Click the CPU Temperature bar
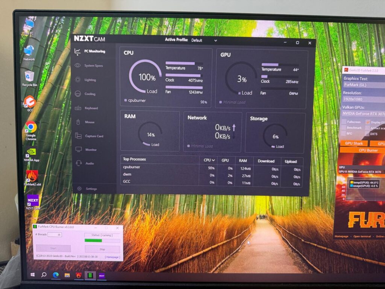The height and width of the screenshot is (289, 385). pos(184,63)
